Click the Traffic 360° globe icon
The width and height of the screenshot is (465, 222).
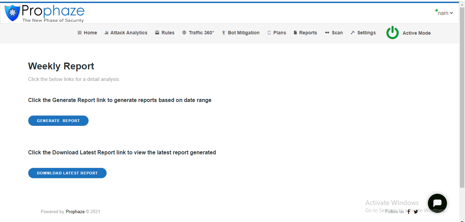184,33
